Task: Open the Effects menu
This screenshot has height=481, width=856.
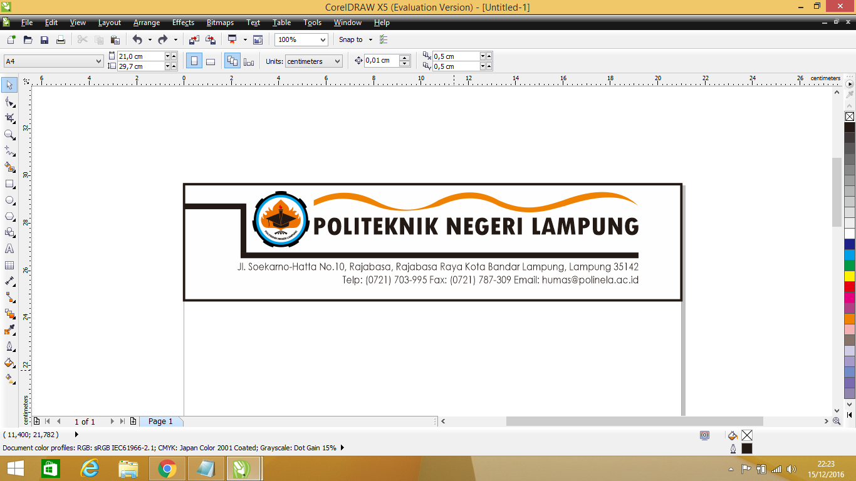Action: tap(183, 23)
